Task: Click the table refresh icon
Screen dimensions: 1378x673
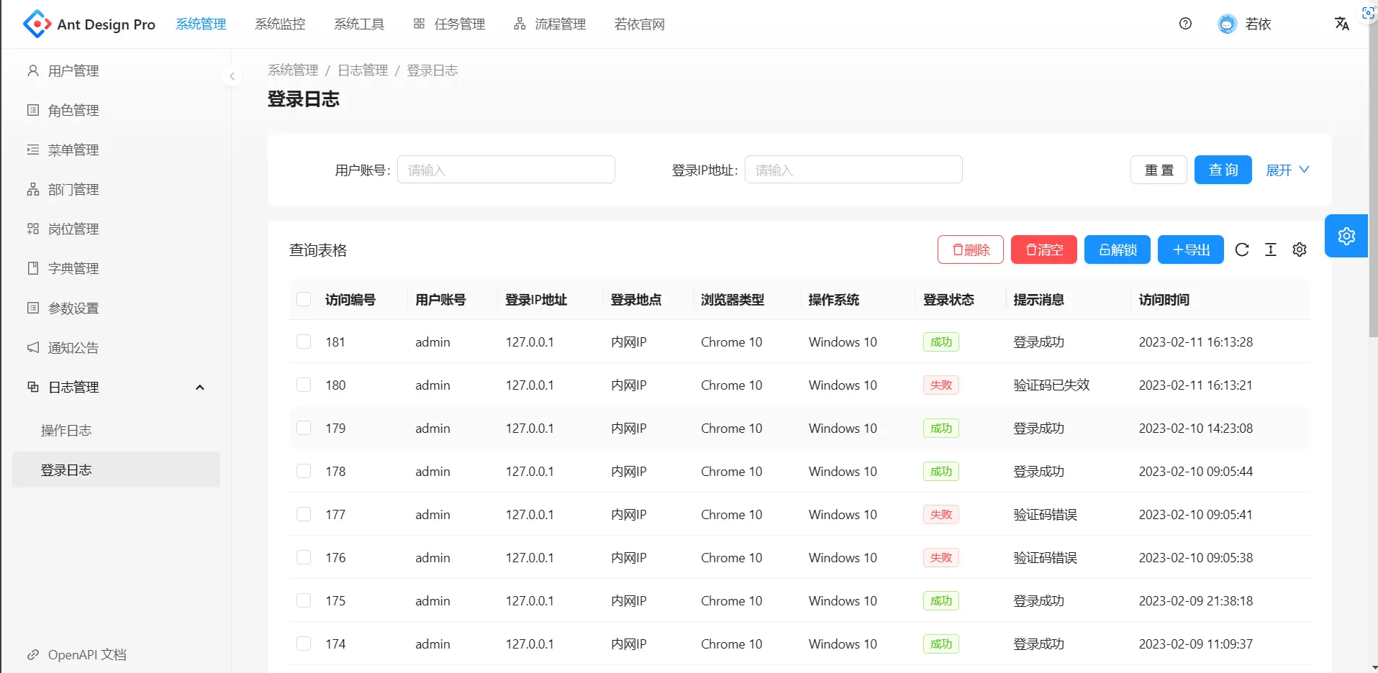Action: (1242, 249)
